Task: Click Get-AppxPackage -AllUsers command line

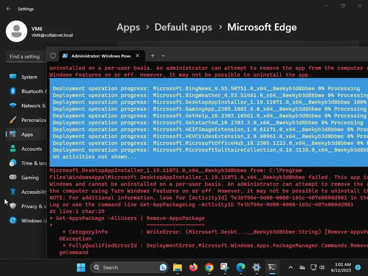Action: pos(127,218)
